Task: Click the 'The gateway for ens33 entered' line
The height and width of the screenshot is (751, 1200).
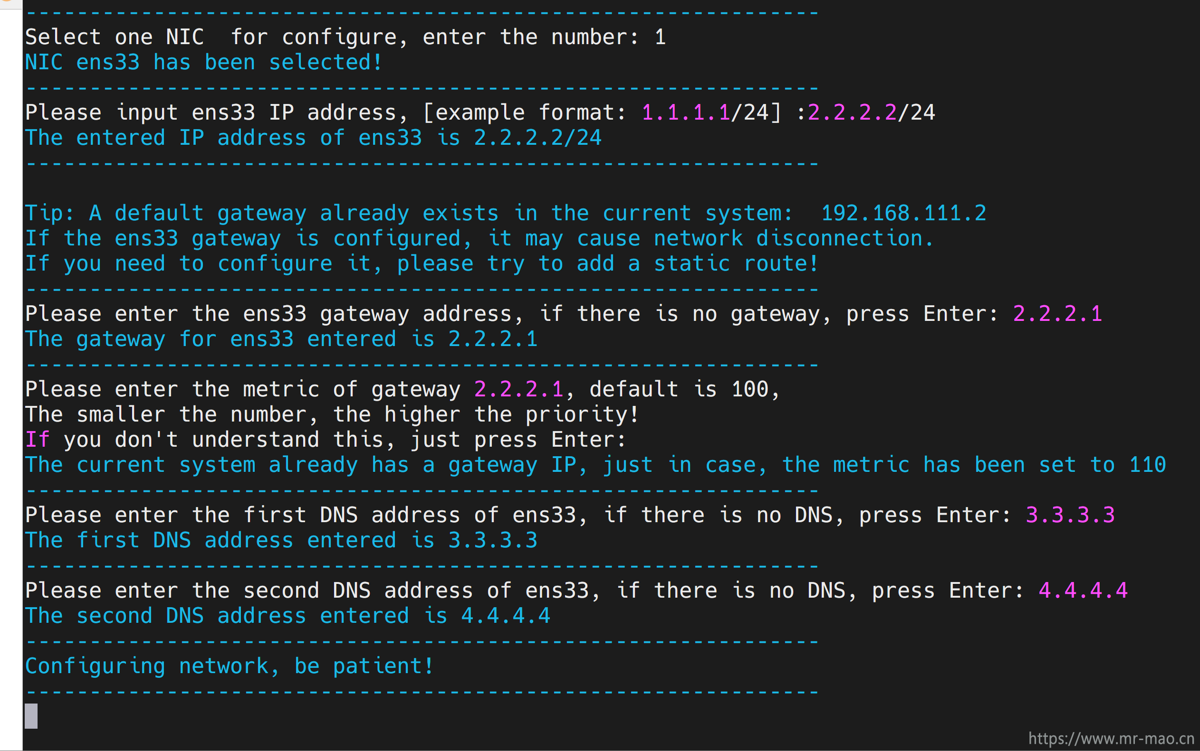Action: (x=281, y=339)
